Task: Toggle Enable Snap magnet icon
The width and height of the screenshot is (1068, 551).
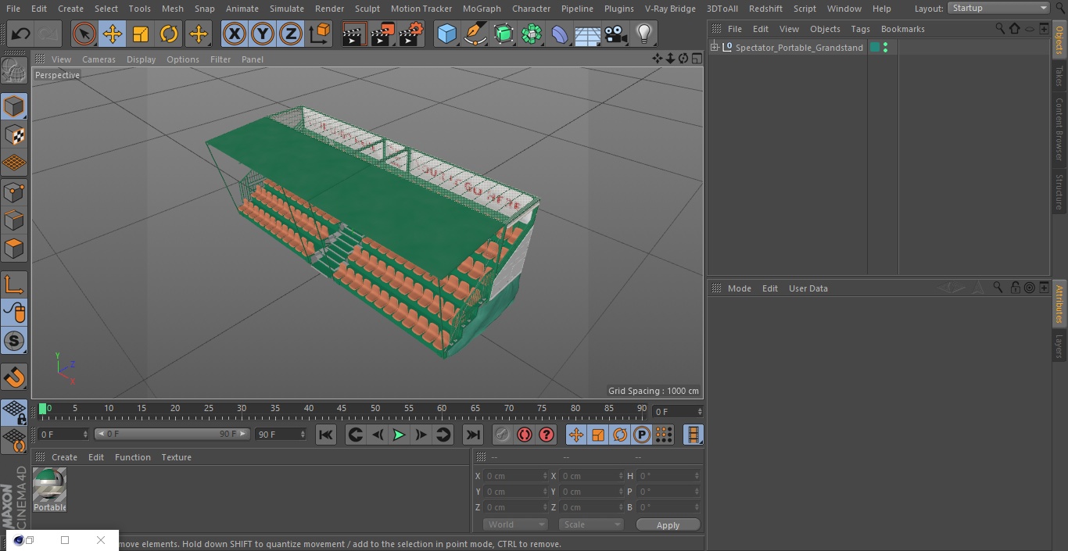Action: click(x=14, y=377)
